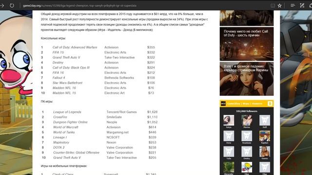The height and width of the screenshot is (175, 312).
Task: Click the '$332' revenue value
Action: 151,52
